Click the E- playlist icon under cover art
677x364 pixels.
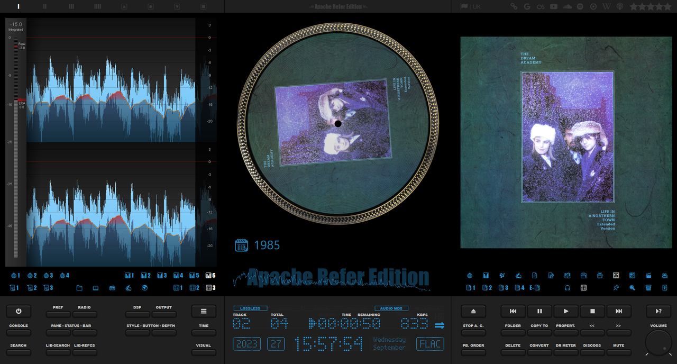coord(535,288)
